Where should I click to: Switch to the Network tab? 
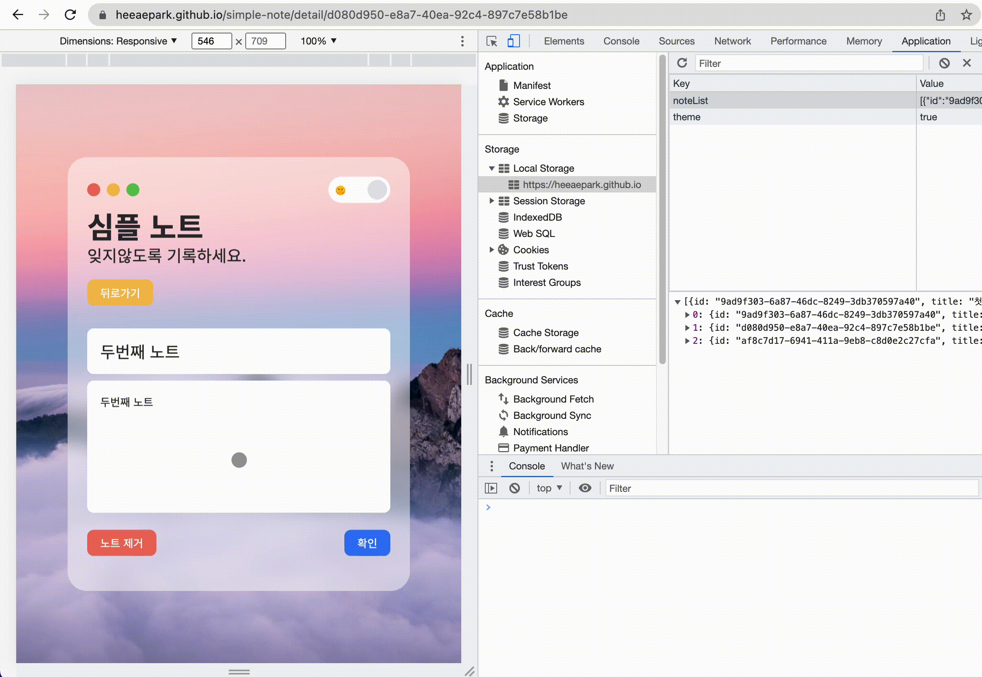(x=732, y=41)
